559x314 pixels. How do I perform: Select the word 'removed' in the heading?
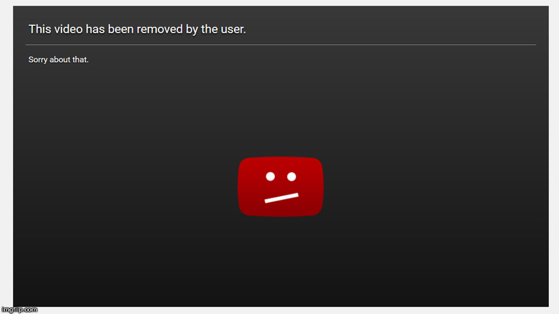coord(160,29)
